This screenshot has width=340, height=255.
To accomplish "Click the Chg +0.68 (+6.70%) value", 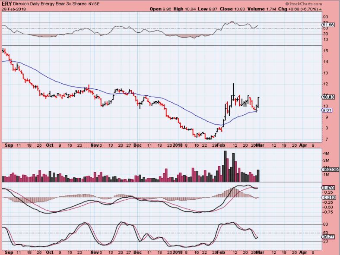I will [298, 9].
